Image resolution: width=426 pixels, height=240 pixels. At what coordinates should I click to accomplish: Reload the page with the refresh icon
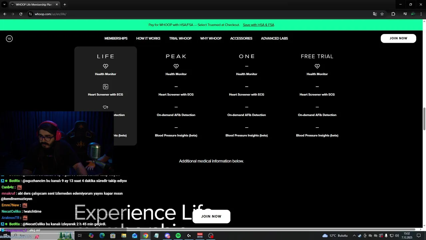(21, 14)
